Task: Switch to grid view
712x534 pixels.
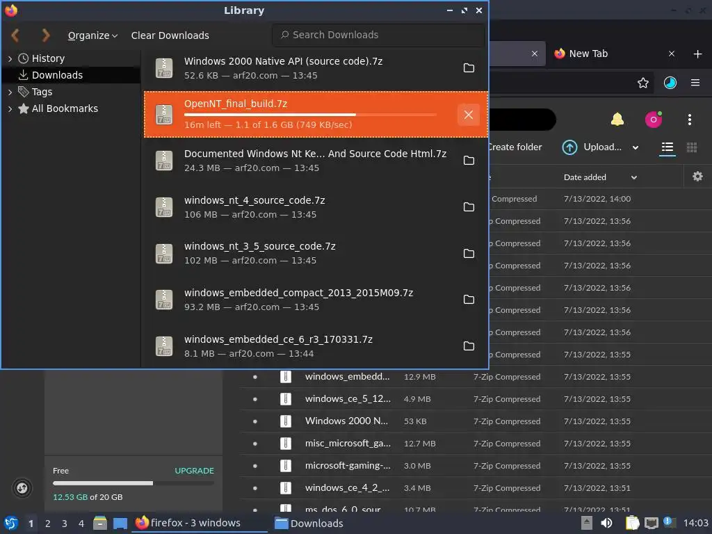Action: 692,147
